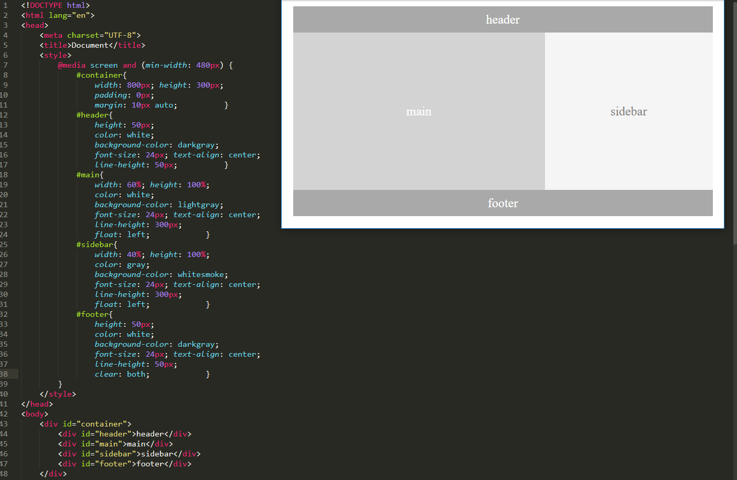Place cursor on the clear: both declaration
737x480 pixels.
[122, 374]
